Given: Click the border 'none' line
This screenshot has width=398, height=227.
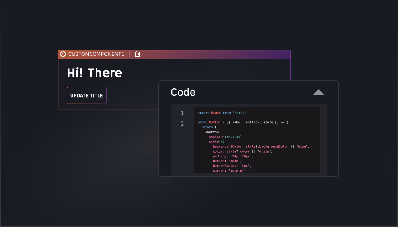Looking at the screenshot, I should pos(227,161).
